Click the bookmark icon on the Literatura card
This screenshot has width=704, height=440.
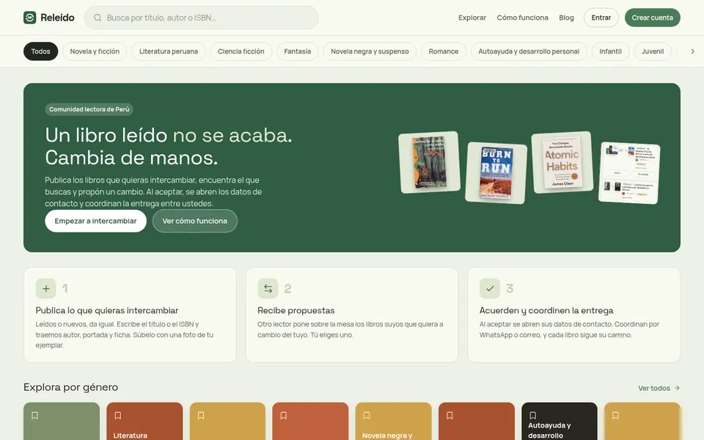pyautogui.click(x=117, y=415)
